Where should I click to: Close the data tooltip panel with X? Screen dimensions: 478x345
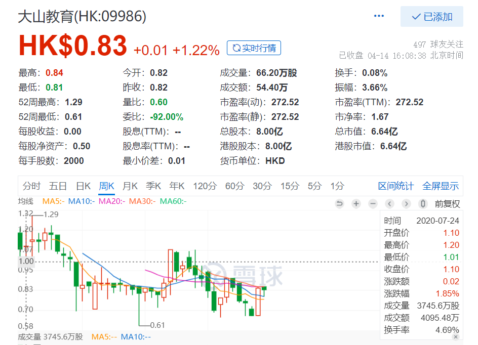(456, 337)
